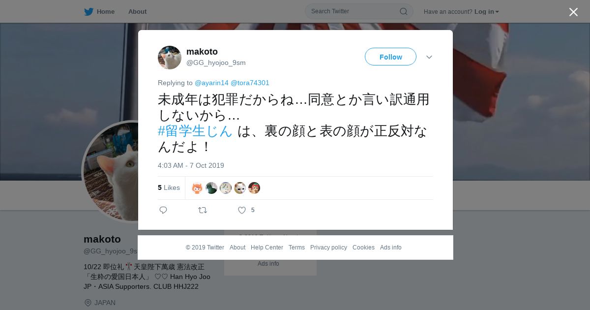The height and width of the screenshot is (310, 590).
Task: Open the About tab in header
Action: [x=137, y=11]
